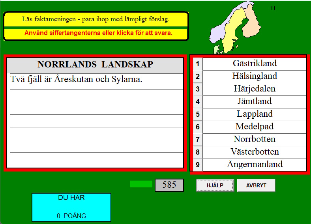Pick Västerbotten from the suggestions
This screenshot has width=311, height=224.
click(255, 152)
